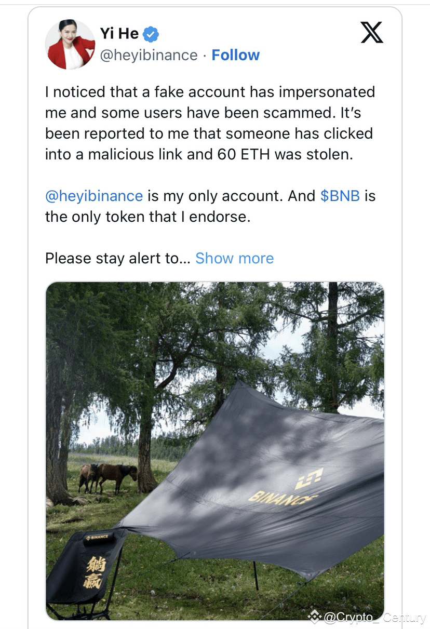Open the $BNB cashtag link

340,196
